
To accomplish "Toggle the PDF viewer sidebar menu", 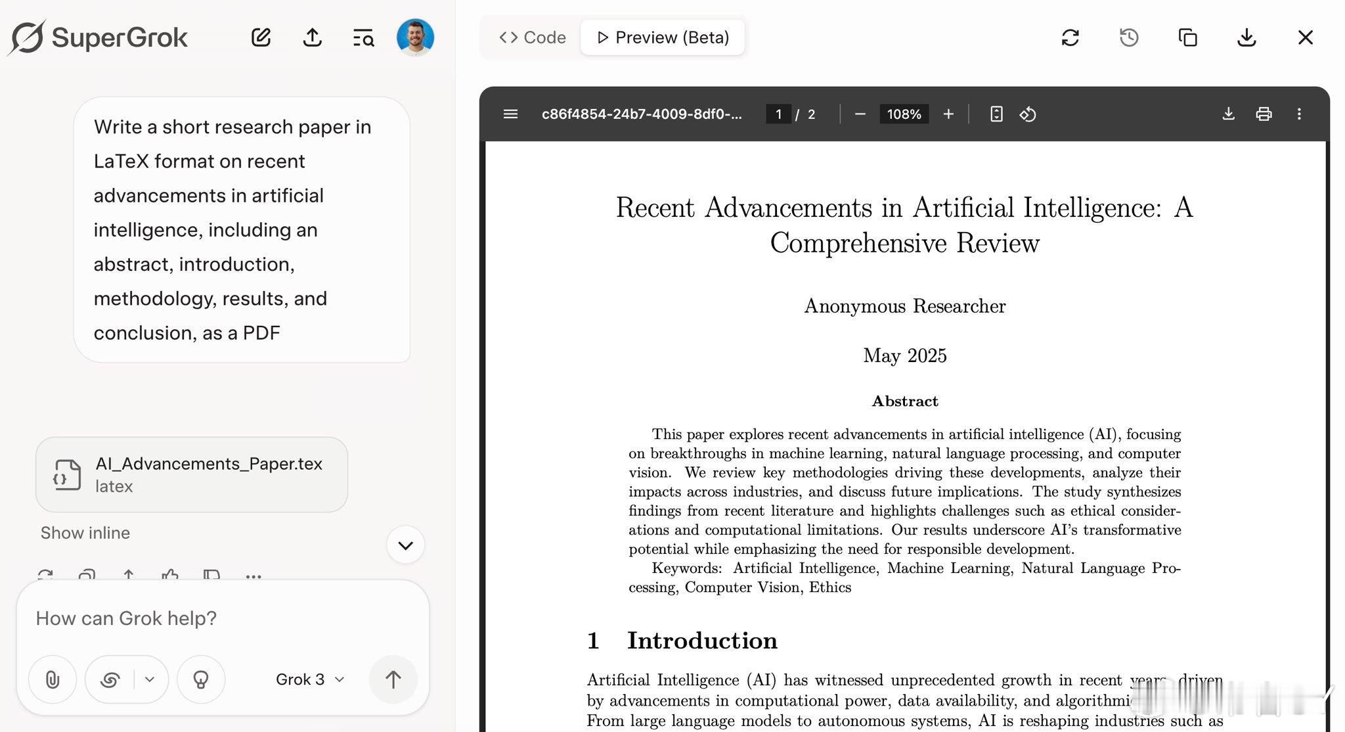I will point(510,114).
